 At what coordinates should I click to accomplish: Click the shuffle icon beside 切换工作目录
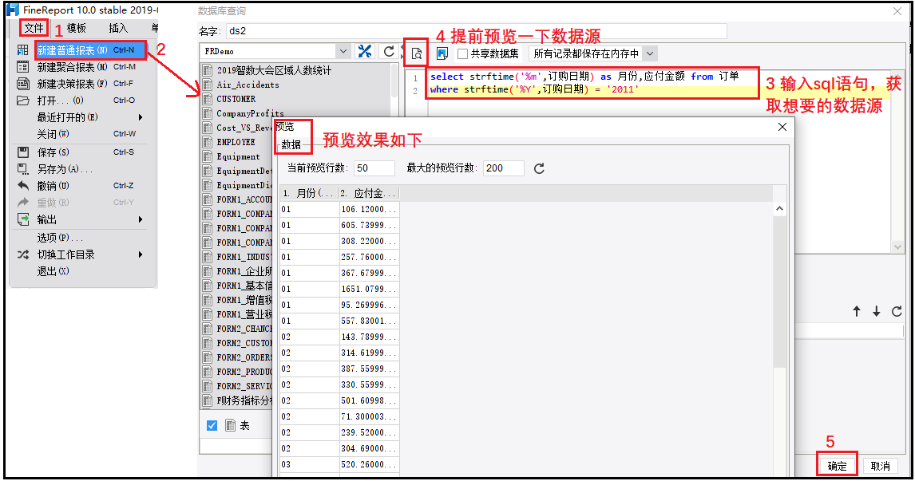point(23,254)
